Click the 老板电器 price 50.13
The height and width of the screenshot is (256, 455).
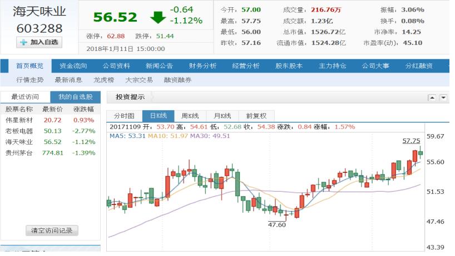pyautogui.click(x=52, y=131)
